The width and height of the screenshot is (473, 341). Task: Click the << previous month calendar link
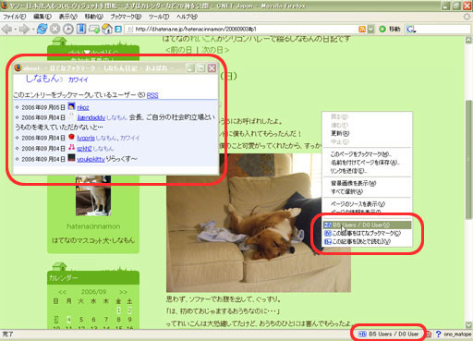click(x=62, y=292)
